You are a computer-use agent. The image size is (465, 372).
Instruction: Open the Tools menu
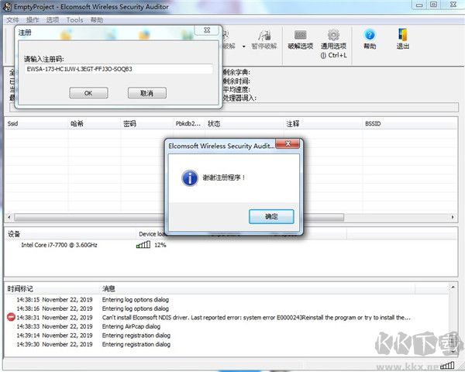(74, 20)
